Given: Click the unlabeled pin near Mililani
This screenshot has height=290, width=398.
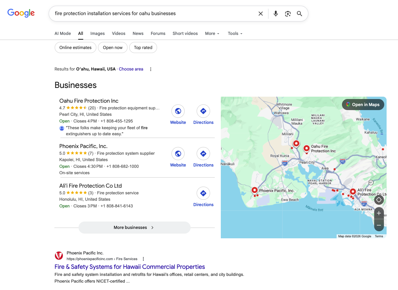Looking at the screenshot, I should (296, 143).
